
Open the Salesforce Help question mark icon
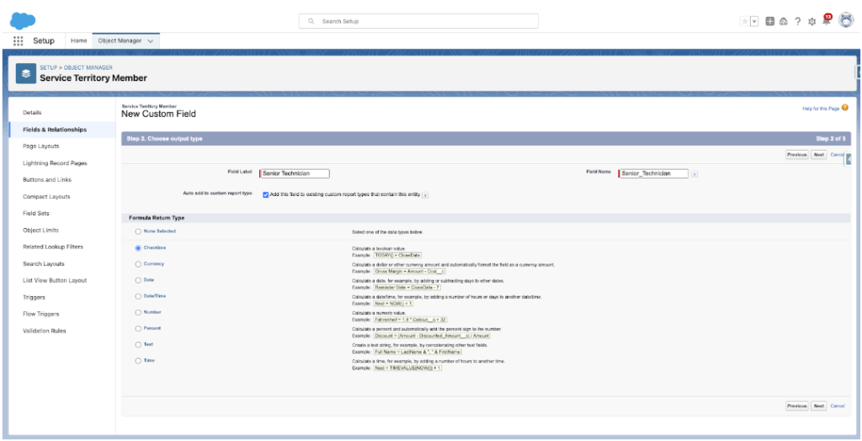pyautogui.click(x=798, y=21)
